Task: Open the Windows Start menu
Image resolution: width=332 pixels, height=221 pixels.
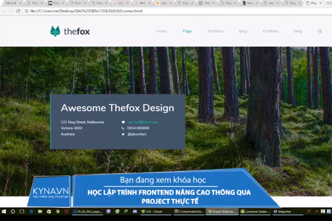Action: tap(4, 211)
